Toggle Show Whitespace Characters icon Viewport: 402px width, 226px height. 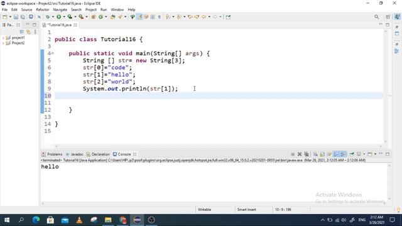[159, 17]
